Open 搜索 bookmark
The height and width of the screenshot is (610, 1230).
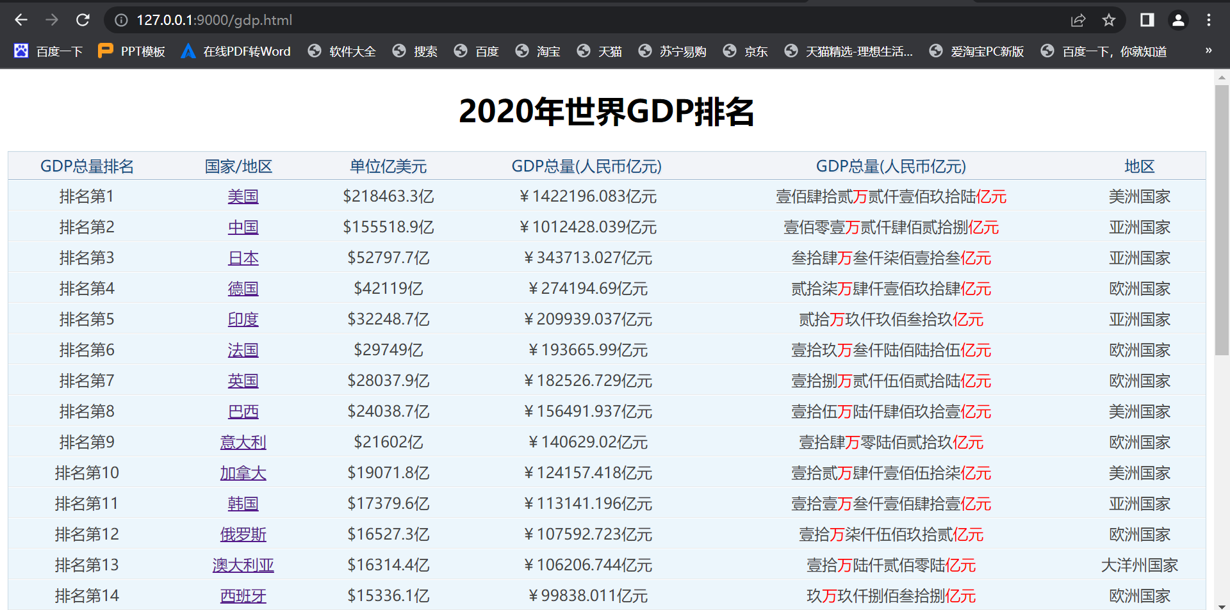coord(415,51)
